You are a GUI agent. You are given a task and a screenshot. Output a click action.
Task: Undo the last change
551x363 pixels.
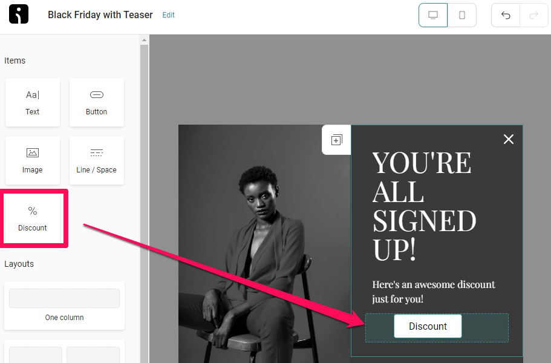tap(506, 15)
